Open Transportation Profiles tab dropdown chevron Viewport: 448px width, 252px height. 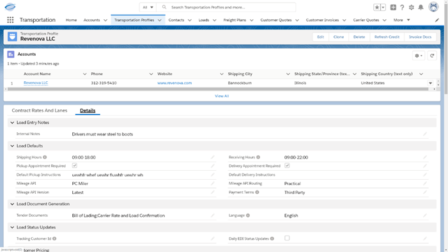pyautogui.click(x=159, y=20)
